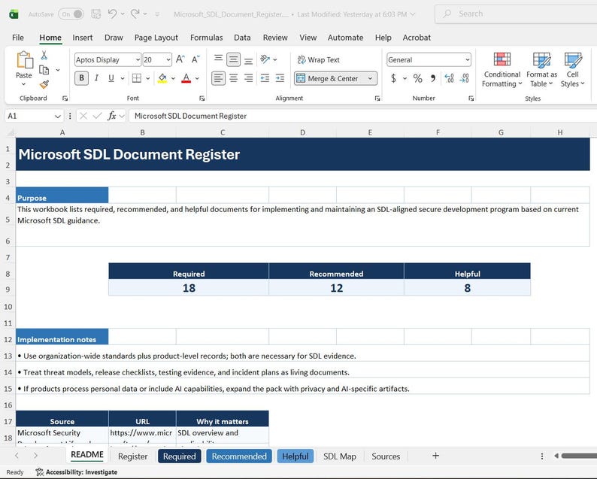The image size is (597, 479).
Task: Expand the Merge & Center dropdown arrow
Action: pyautogui.click(x=370, y=78)
